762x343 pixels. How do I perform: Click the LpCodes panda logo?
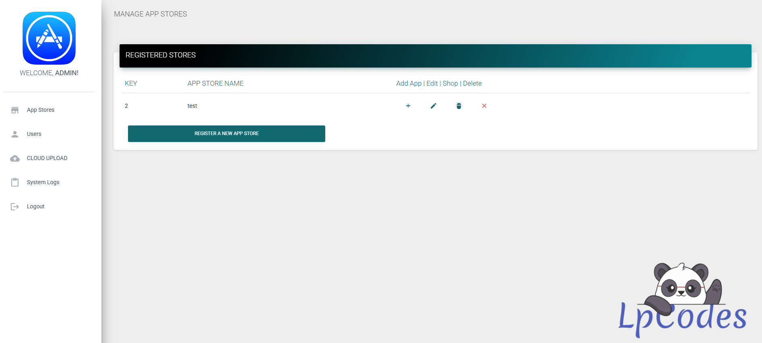pyautogui.click(x=683, y=300)
